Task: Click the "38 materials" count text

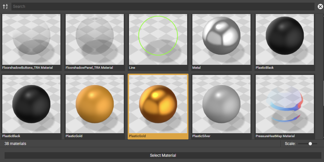Action: tap(15, 144)
